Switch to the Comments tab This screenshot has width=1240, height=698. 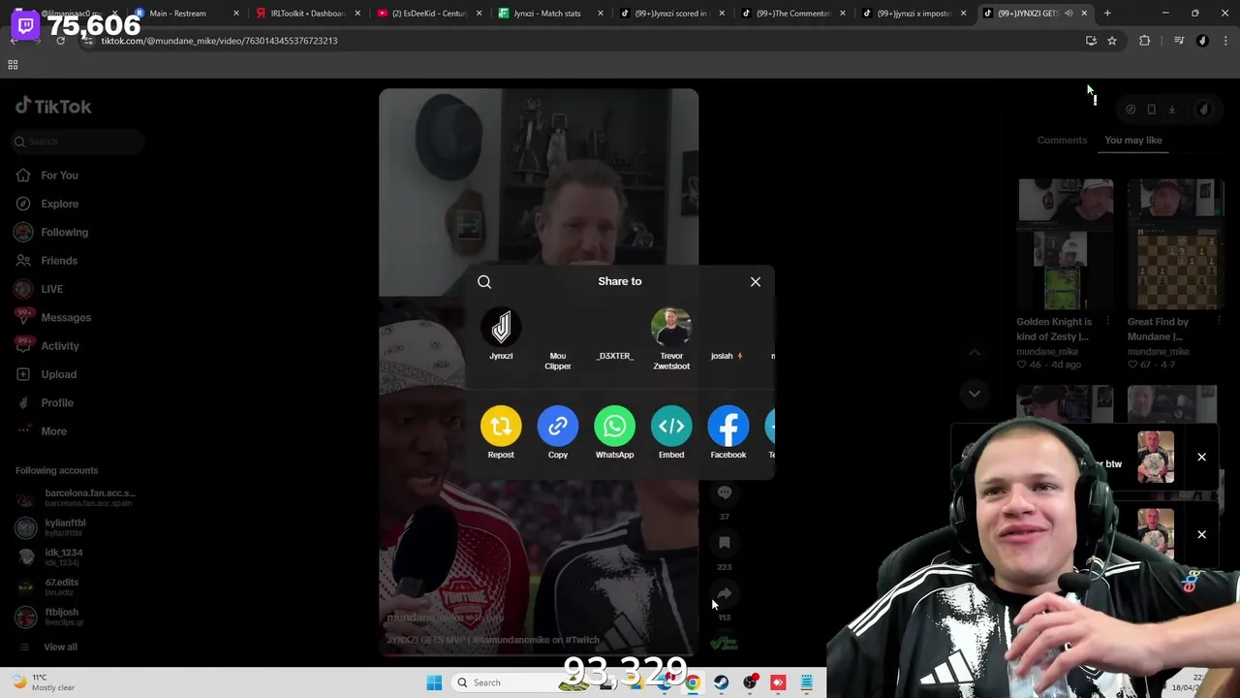[1062, 141]
